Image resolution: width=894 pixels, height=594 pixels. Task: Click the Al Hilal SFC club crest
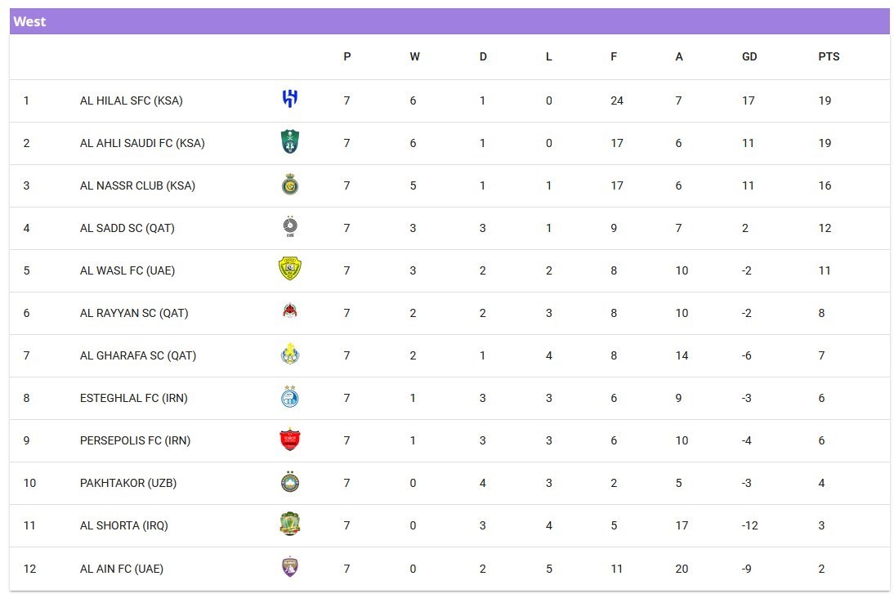pyautogui.click(x=290, y=100)
